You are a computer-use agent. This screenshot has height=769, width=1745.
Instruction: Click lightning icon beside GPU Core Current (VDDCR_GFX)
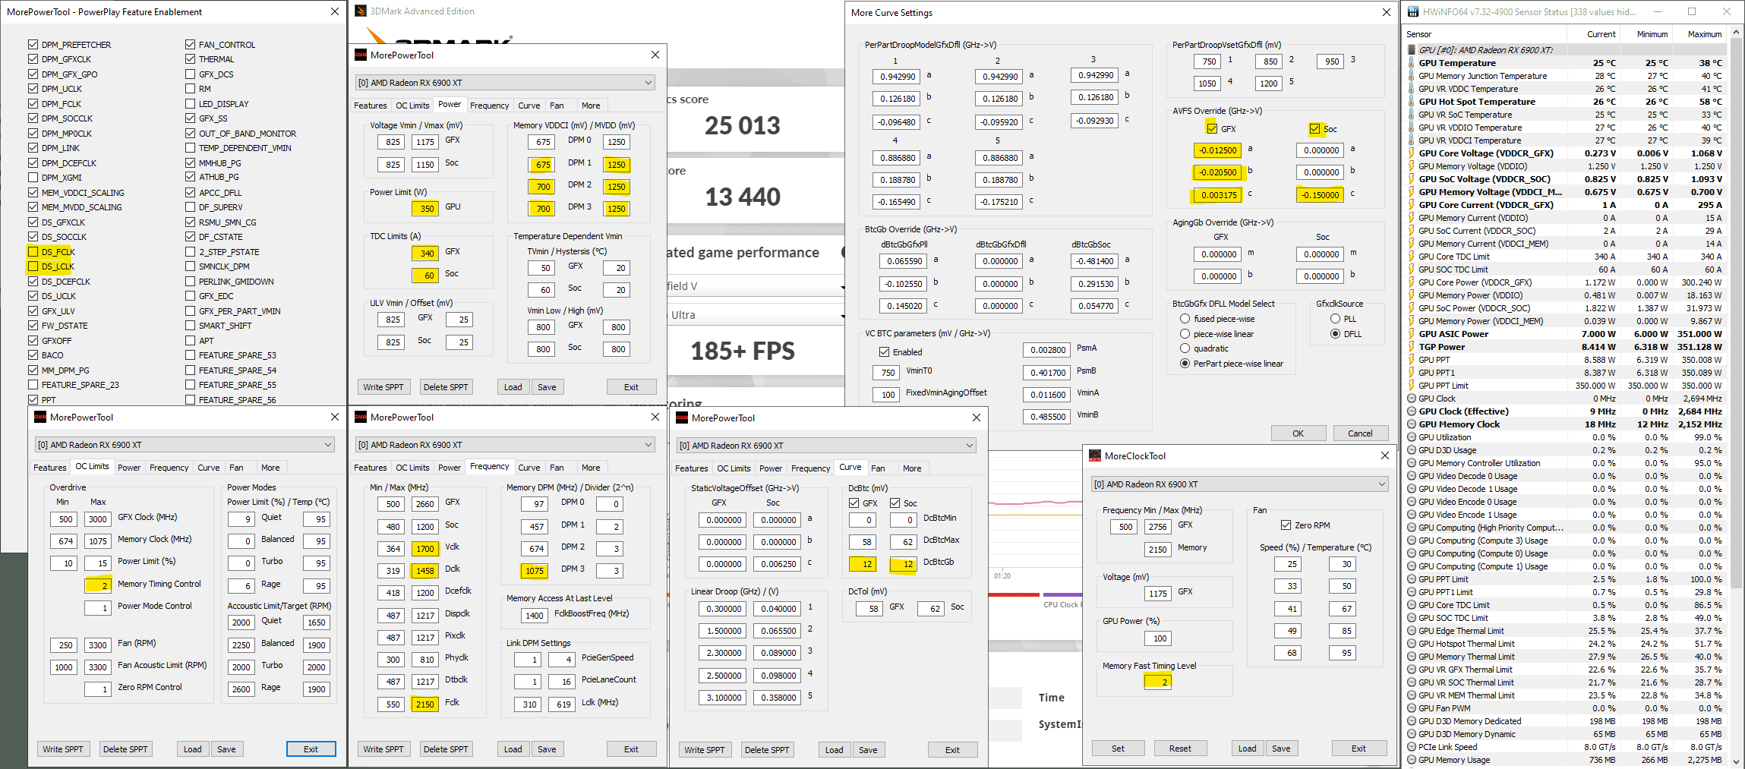click(1412, 205)
